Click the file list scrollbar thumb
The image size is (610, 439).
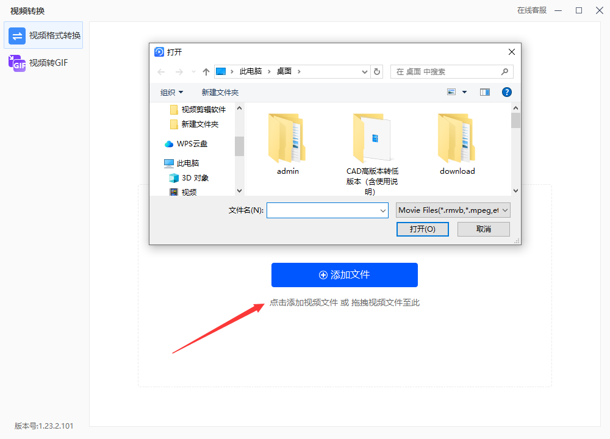515,121
